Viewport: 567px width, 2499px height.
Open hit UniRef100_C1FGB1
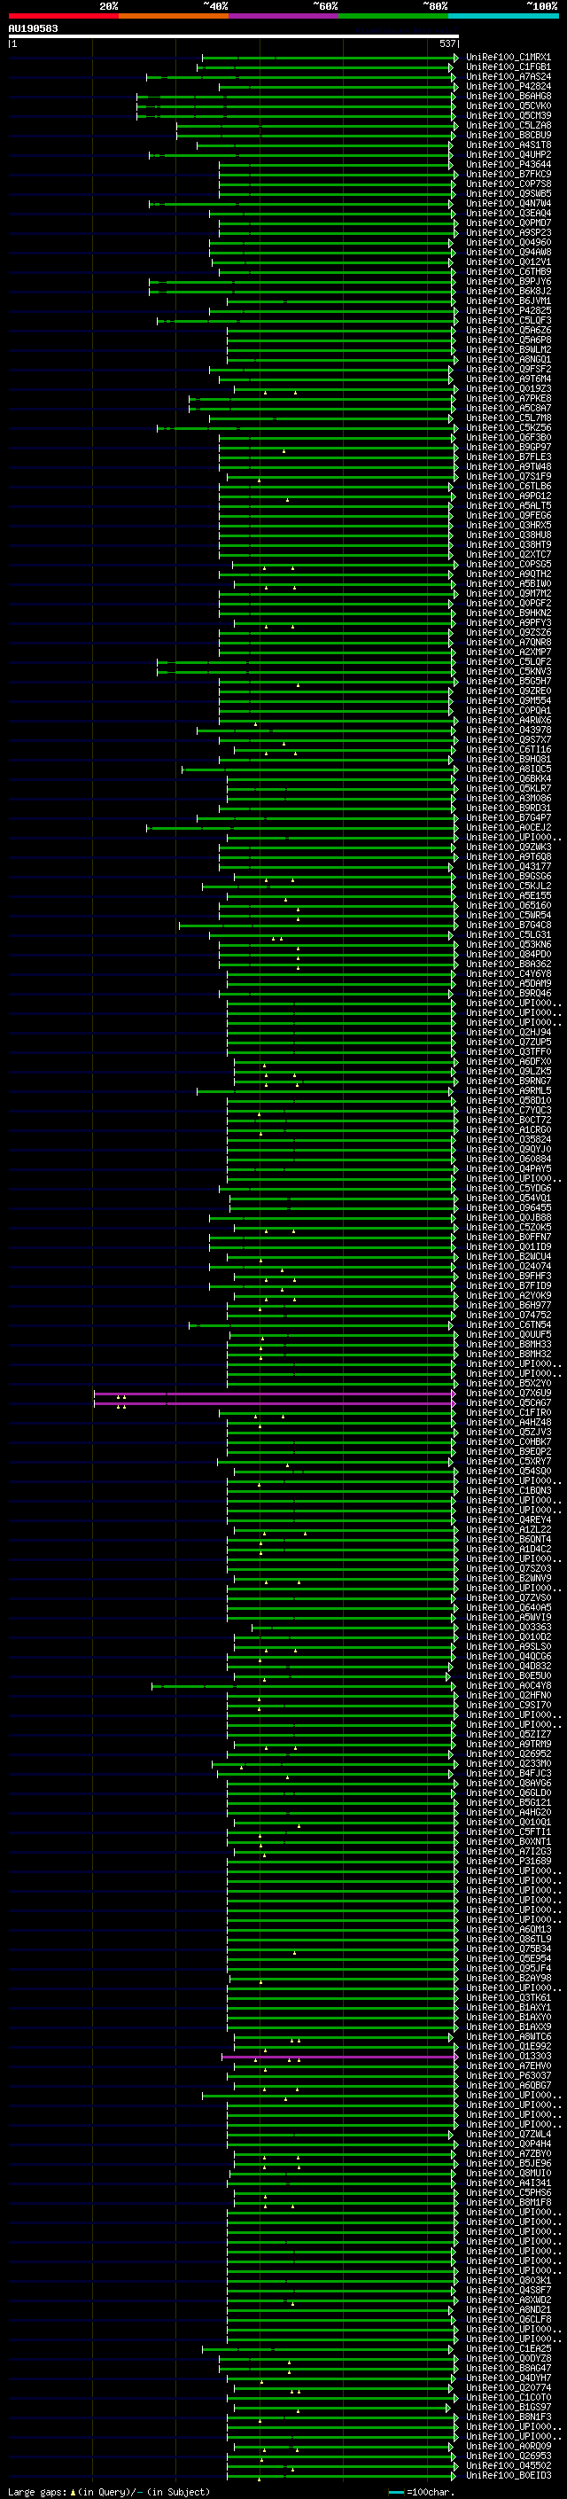[508, 67]
